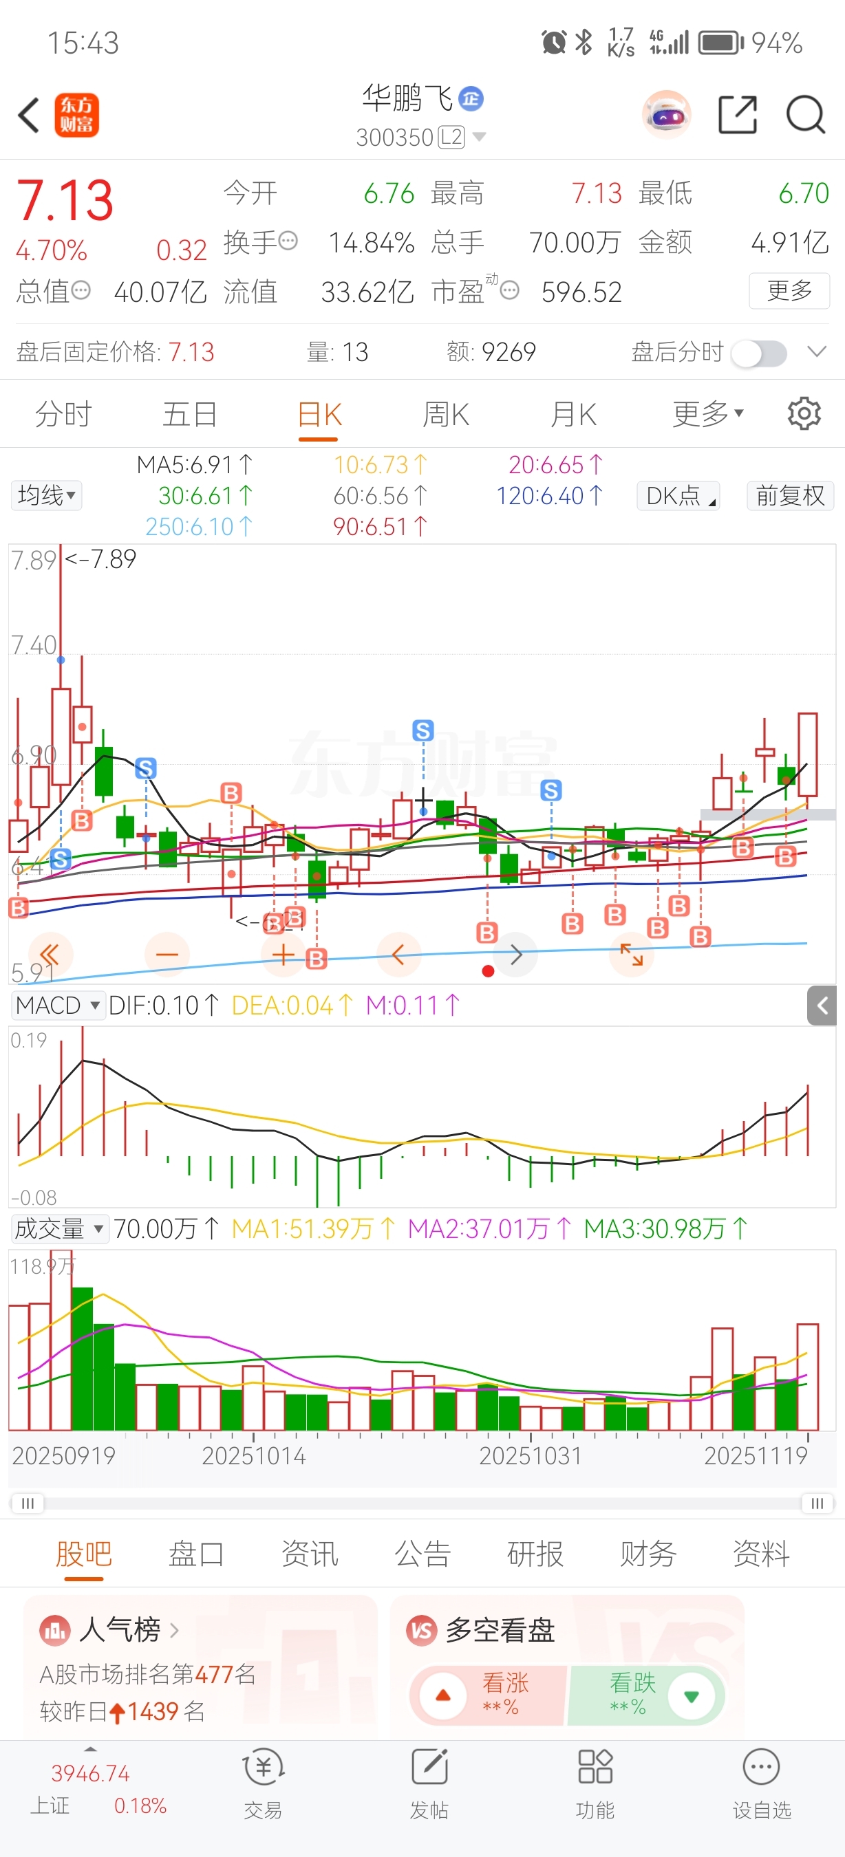Zoom in chart with plus icon
Screen dimensions: 845x1857
click(283, 955)
